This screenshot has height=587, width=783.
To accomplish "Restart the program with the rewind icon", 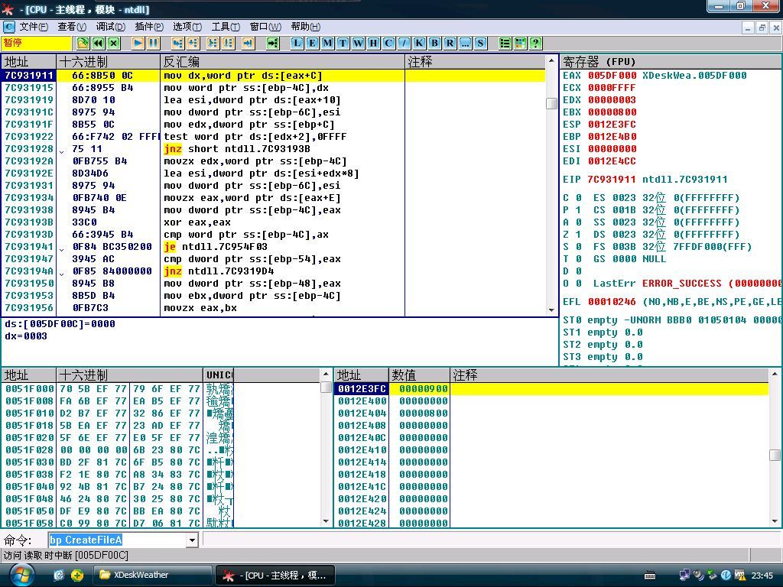I will click(99, 44).
